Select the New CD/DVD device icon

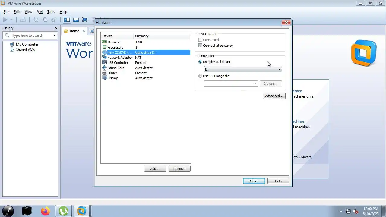pyautogui.click(x=105, y=52)
